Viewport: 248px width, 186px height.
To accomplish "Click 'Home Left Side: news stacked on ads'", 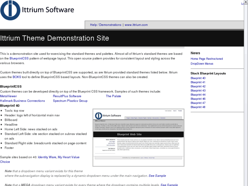I will pyautogui.click(x=31, y=129).
